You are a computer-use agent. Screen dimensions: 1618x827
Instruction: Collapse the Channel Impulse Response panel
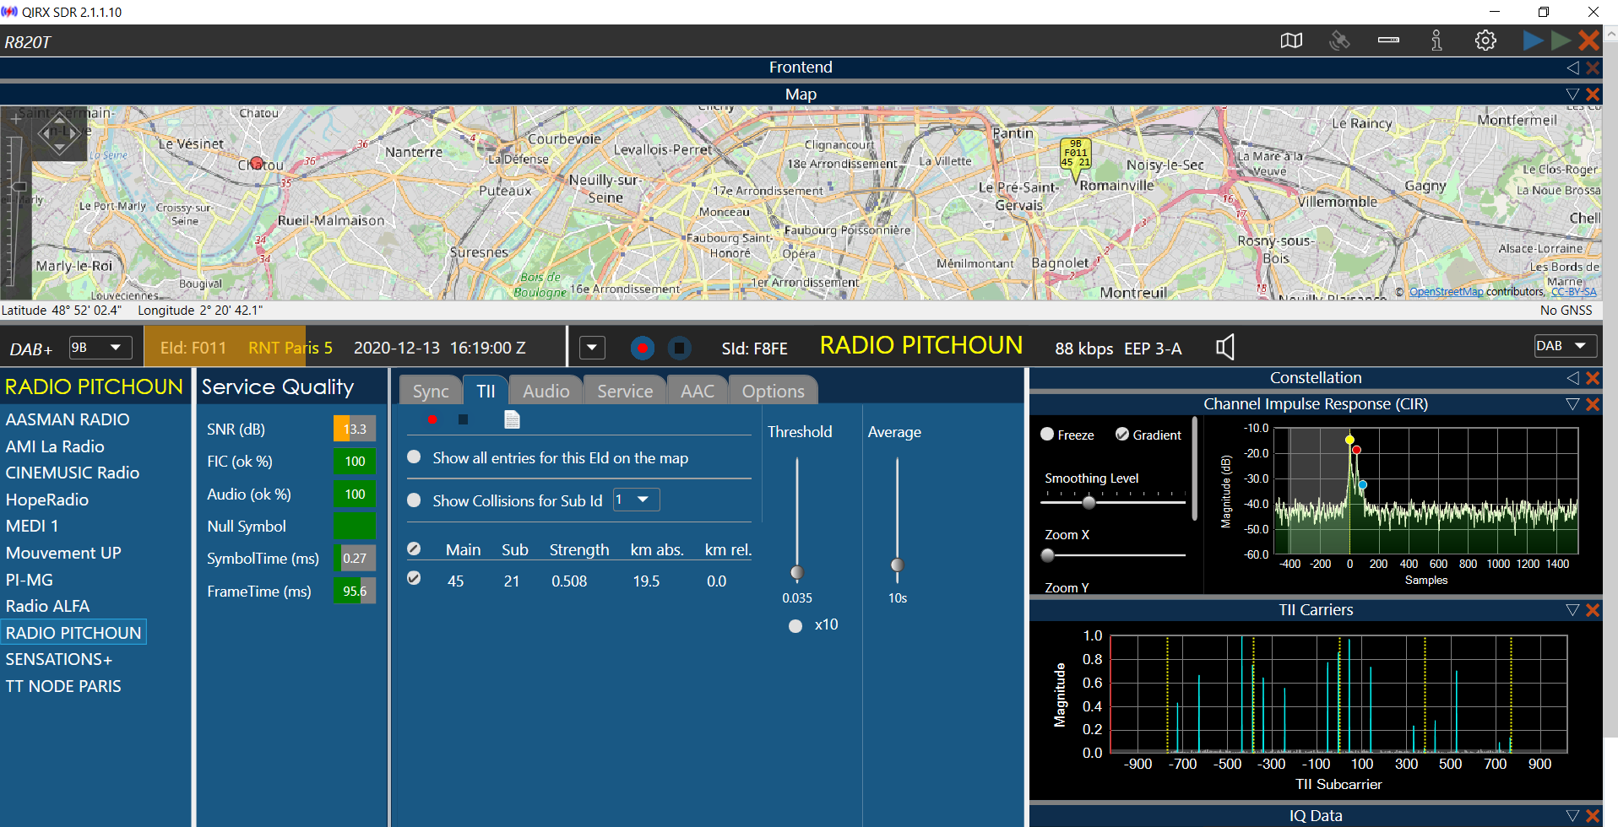click(x=1572, y=404)
